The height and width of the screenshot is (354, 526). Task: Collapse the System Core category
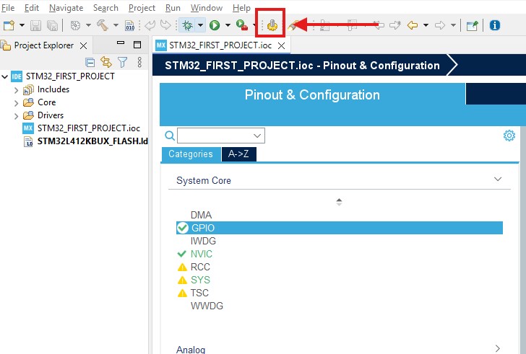(x=498, y=179)
